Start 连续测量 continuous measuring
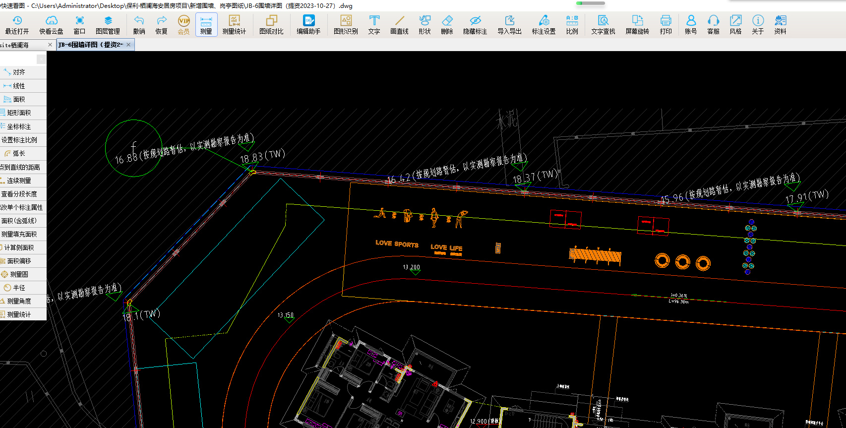Viewport: 846px width, 428px height. [23, 181]
